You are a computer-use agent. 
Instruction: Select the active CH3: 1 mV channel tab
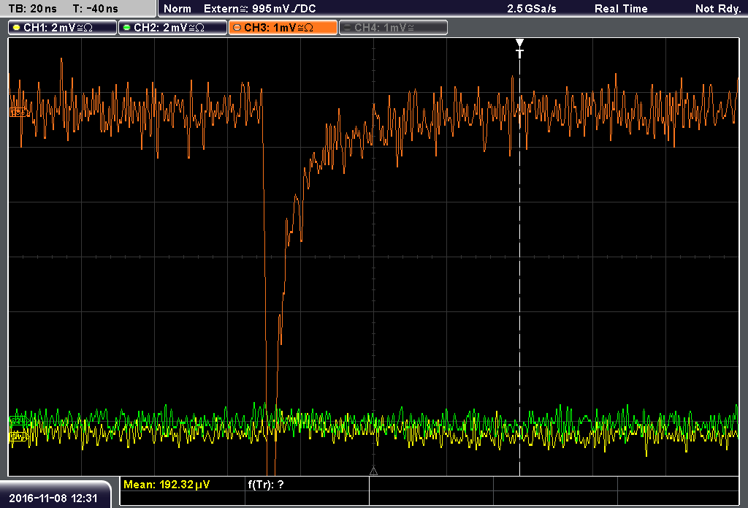coord(283,28)
